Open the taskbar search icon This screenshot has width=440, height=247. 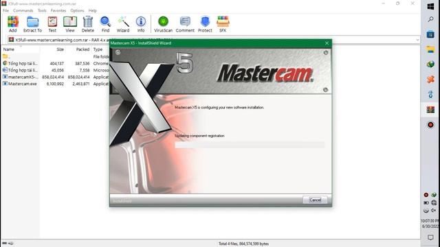[x=430, y=19]
